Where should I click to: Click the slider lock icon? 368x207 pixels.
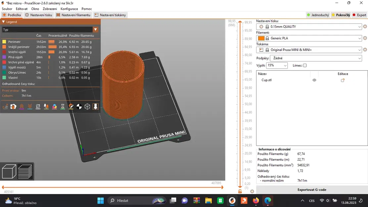click(x=240, y=191)
